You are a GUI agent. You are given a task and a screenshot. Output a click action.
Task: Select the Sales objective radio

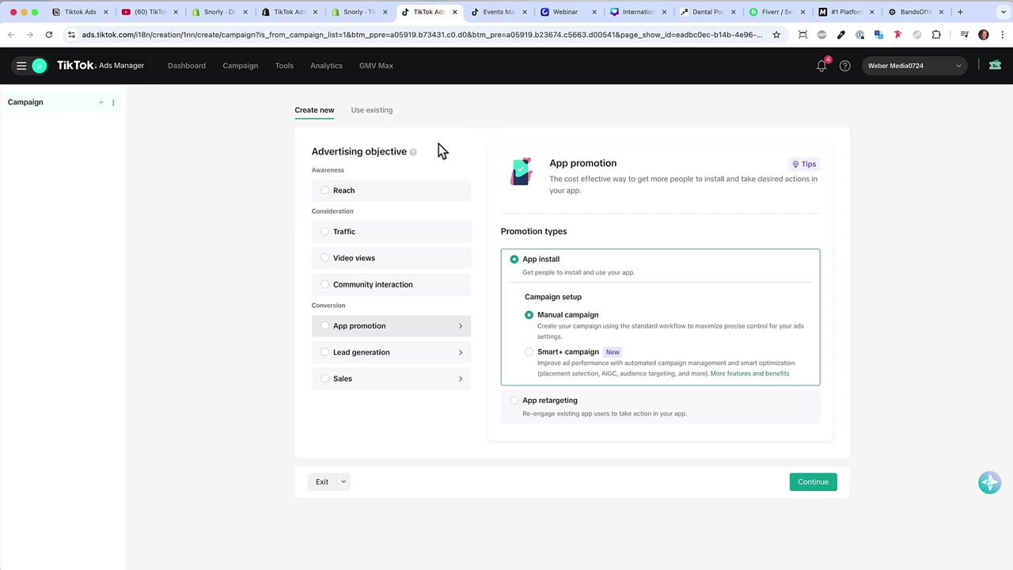325,379
